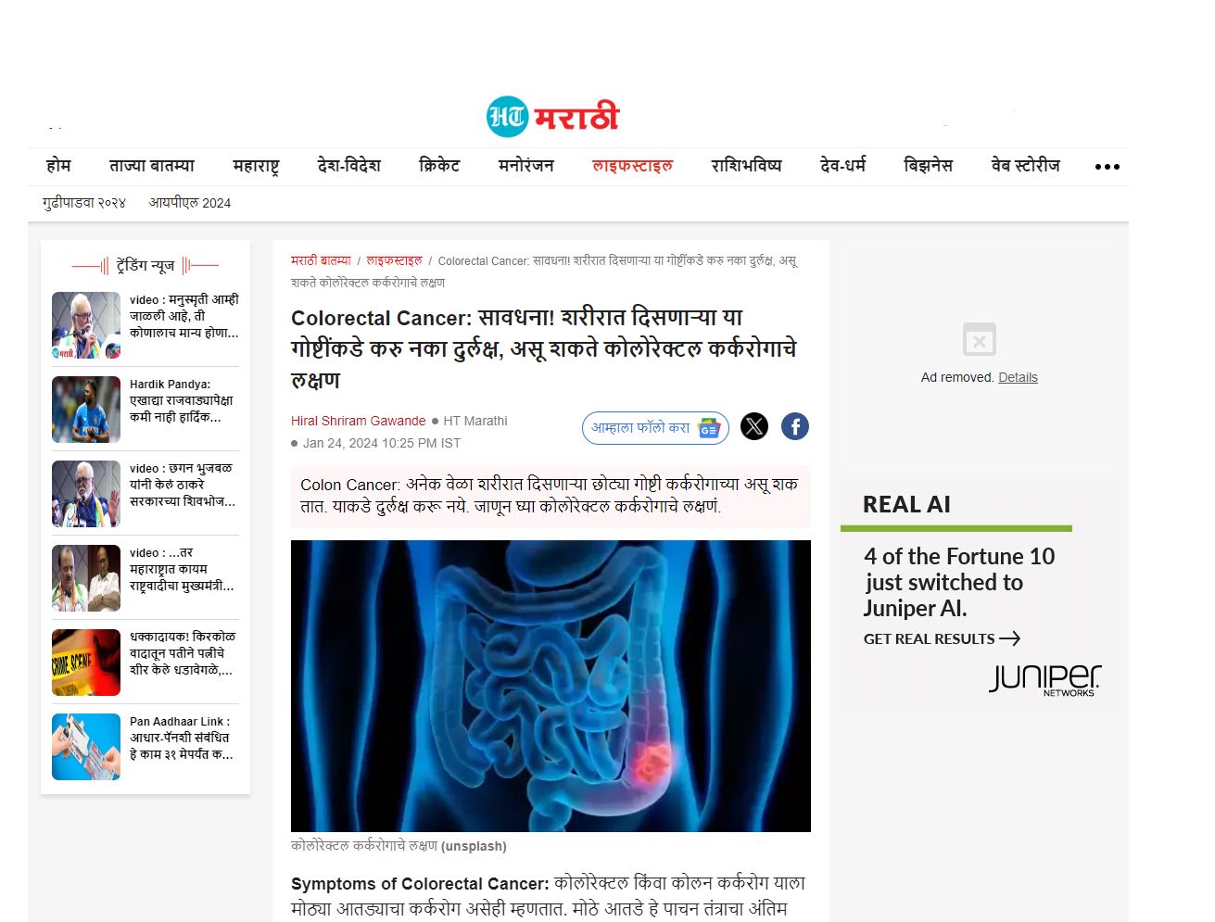Click the Juniper Networks logo
The image size is (1215, 922).
coord(1044,679)
